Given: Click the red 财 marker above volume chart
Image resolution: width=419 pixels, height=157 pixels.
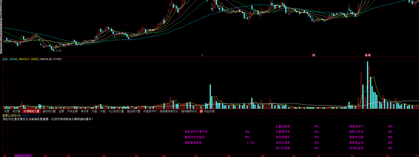Looking at the screenshot, I should click(314, 56).
